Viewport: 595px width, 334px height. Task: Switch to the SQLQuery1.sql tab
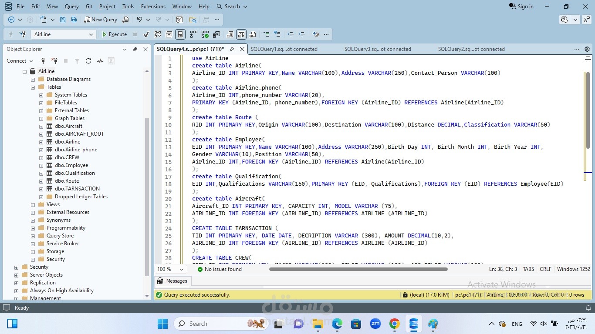tap(284, 49)
